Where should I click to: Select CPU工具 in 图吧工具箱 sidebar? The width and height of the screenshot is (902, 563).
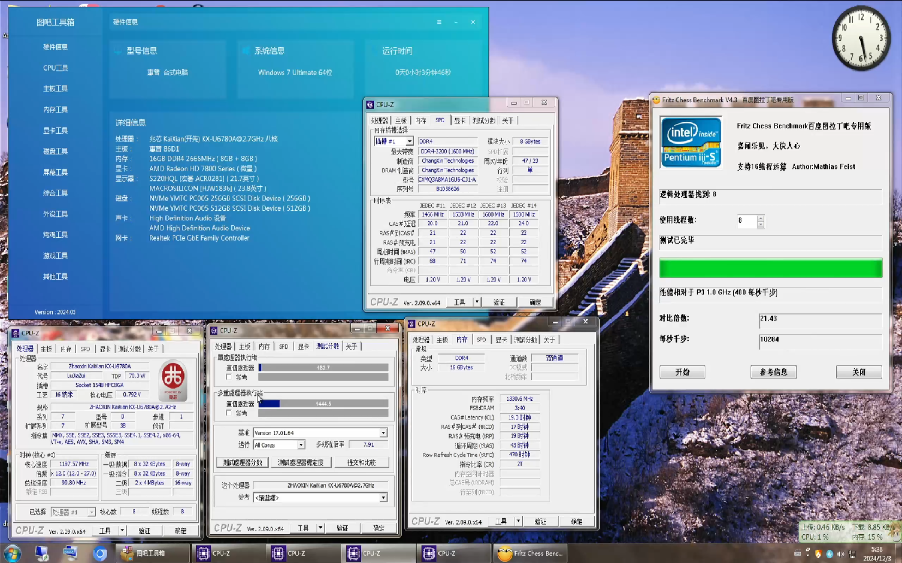tap(55, 68)
